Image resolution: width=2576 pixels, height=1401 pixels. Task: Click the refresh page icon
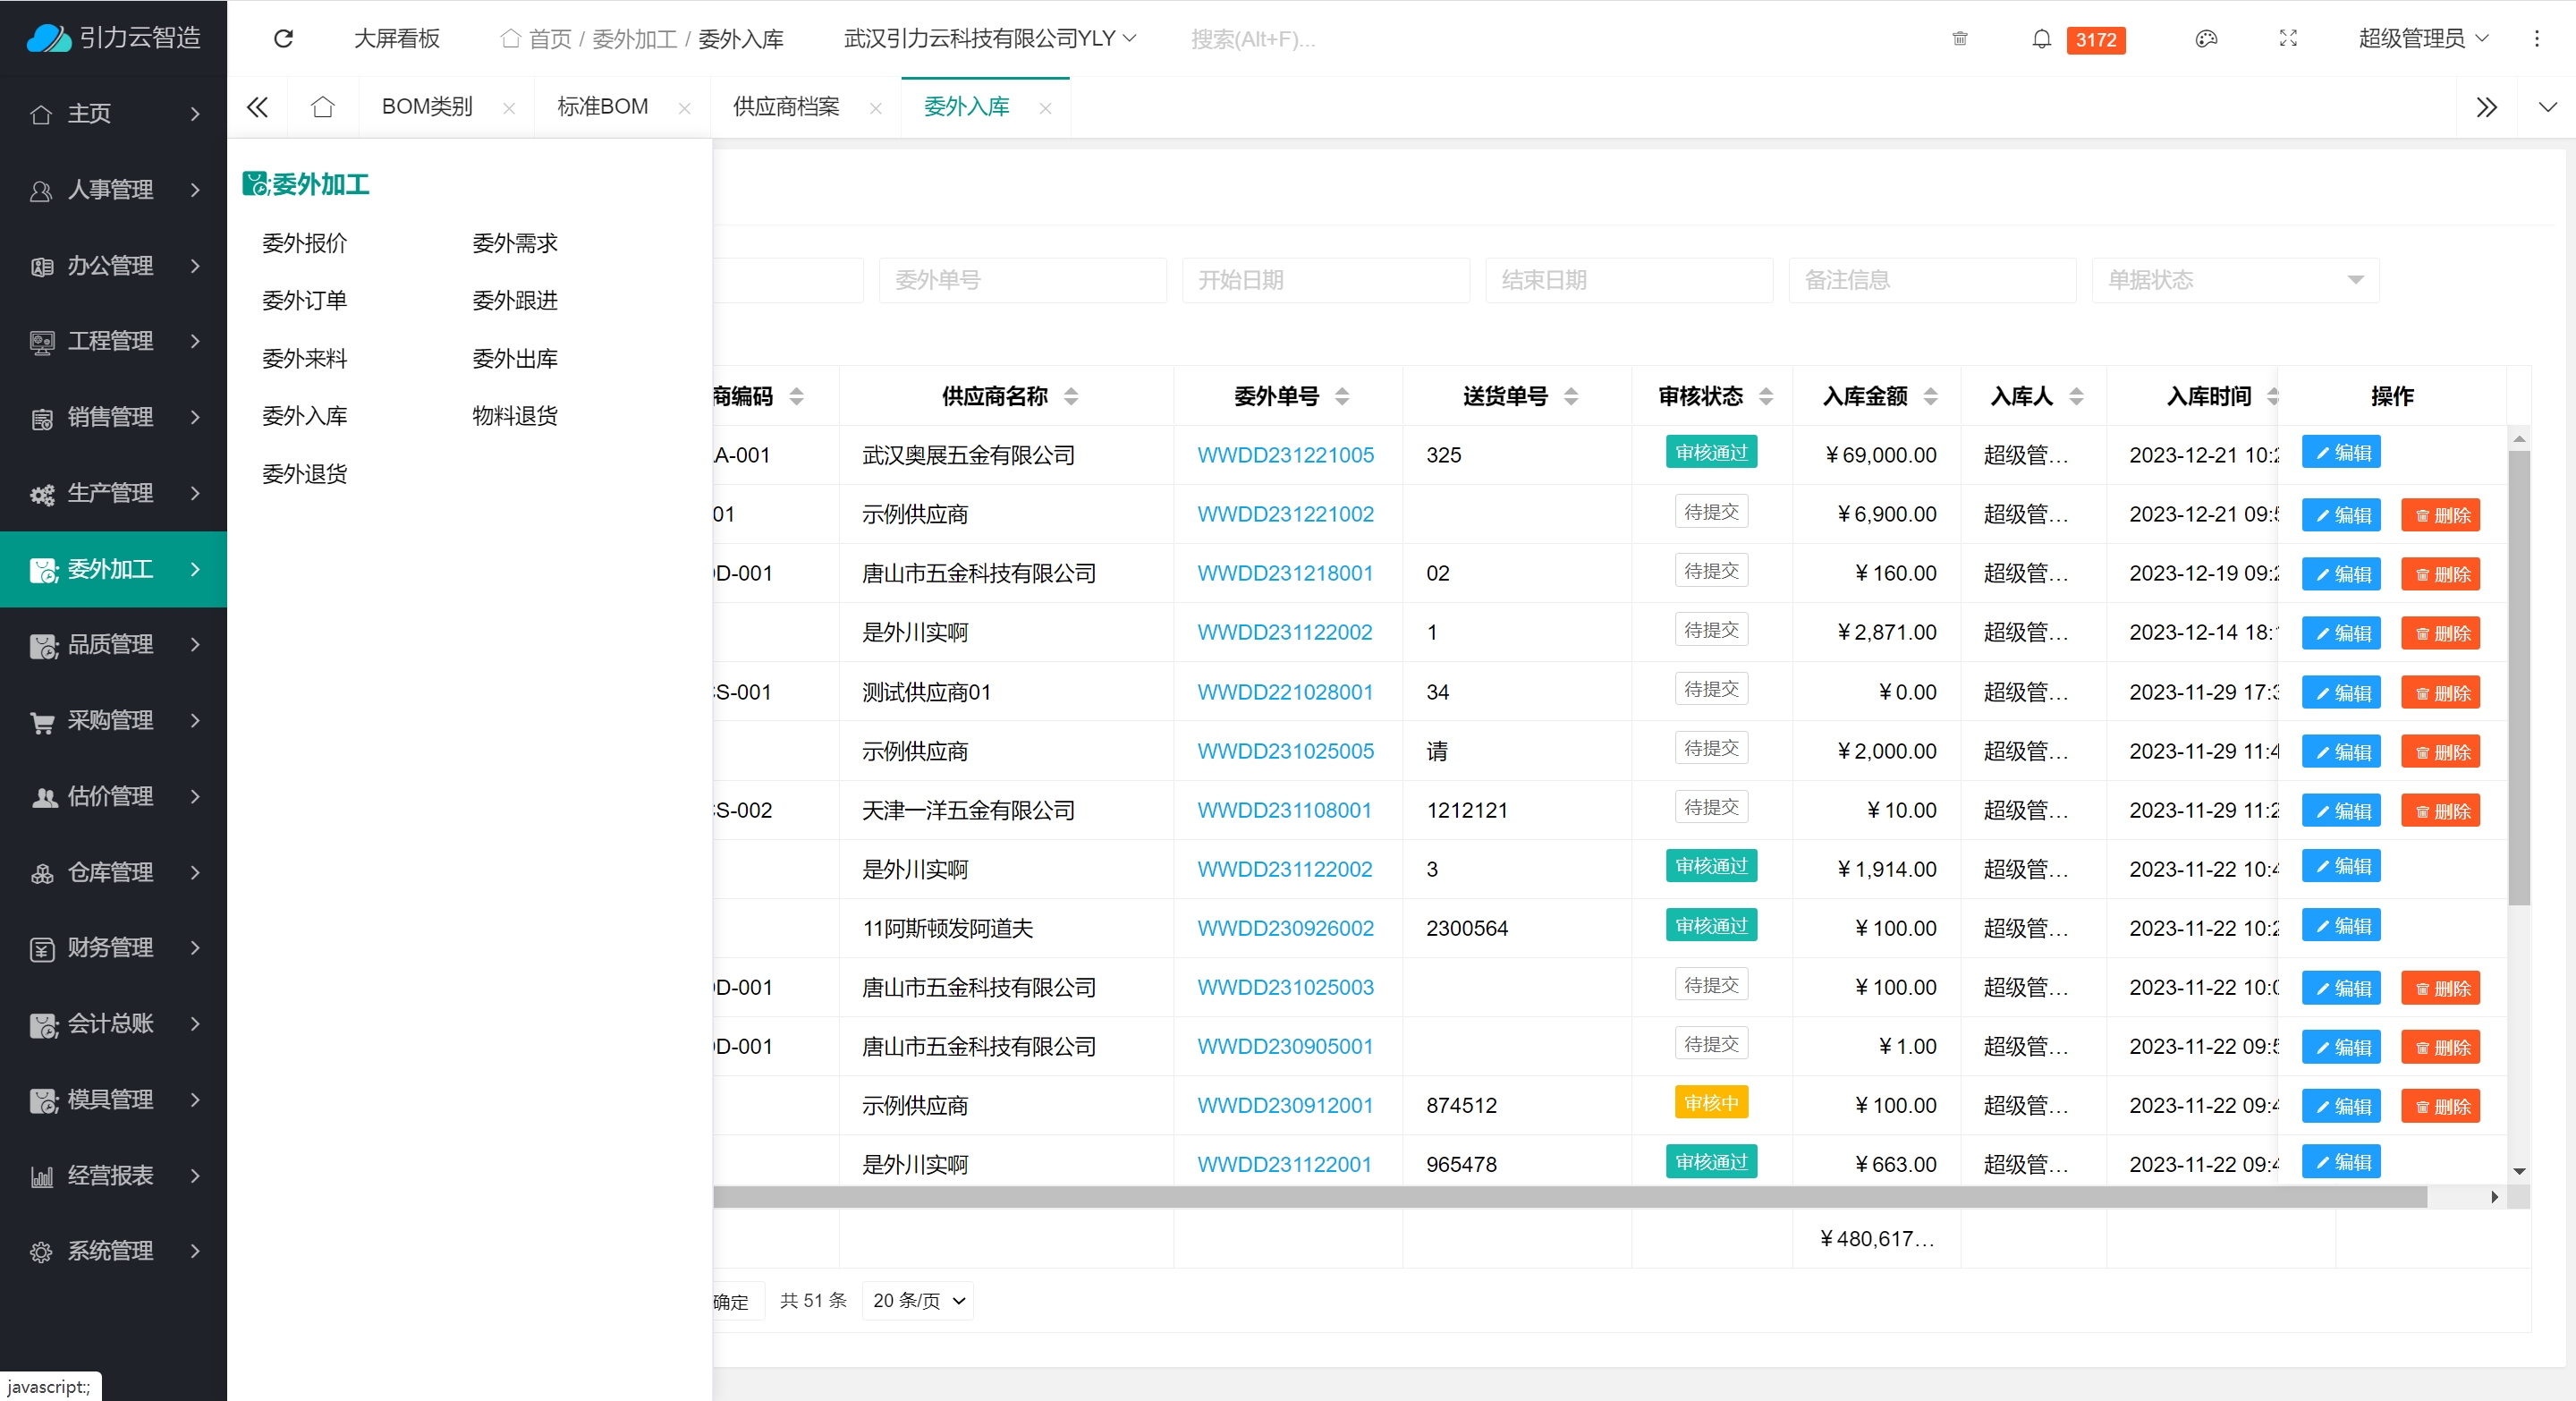tap(283, 38)
